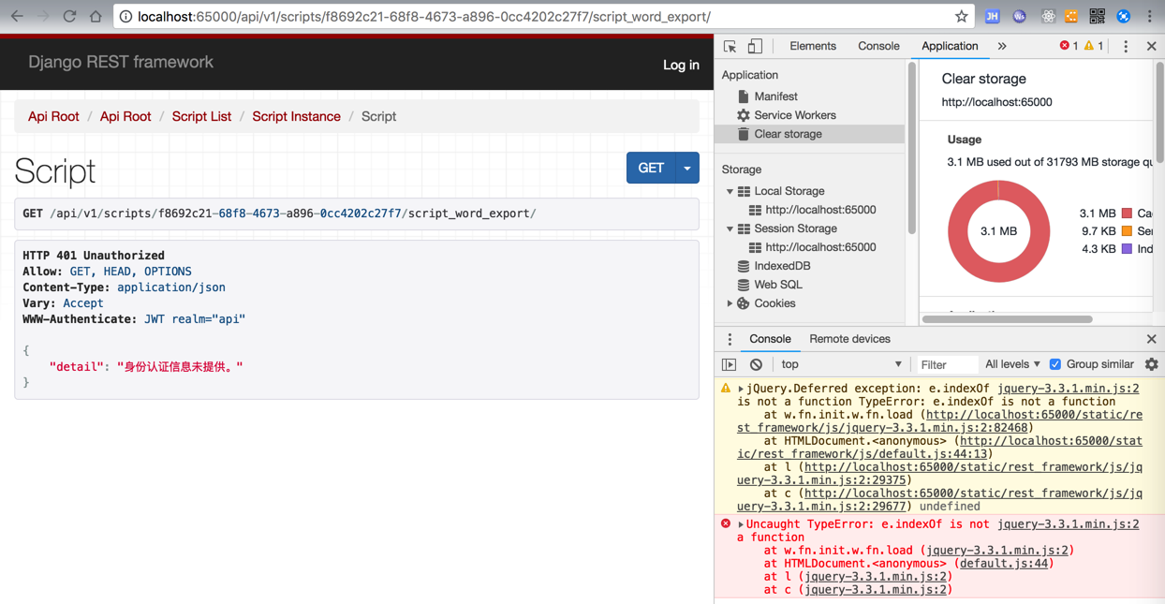Select the Application tab

(950, 46)
